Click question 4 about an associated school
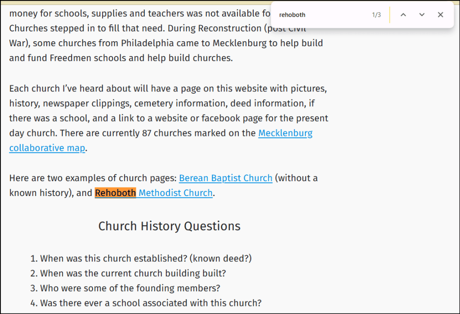This screenshot has height=314, width=460. point(151,303)
